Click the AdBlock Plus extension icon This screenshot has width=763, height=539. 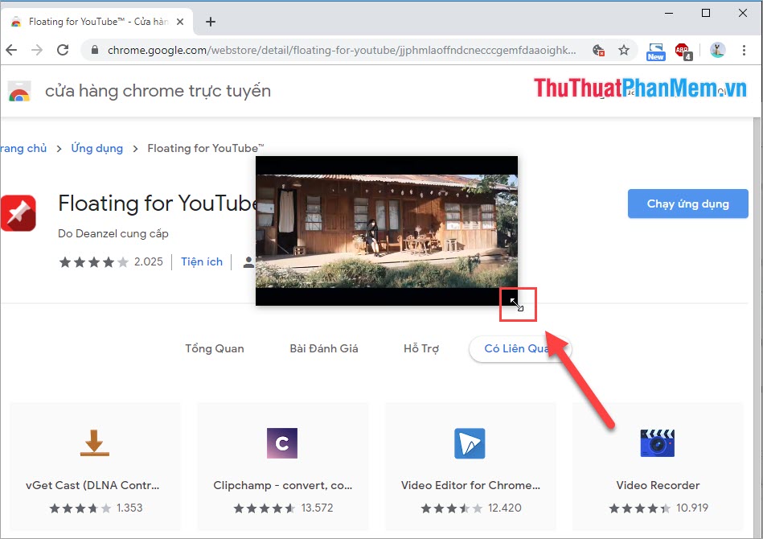pyautogui.click(x=683, y=50)
